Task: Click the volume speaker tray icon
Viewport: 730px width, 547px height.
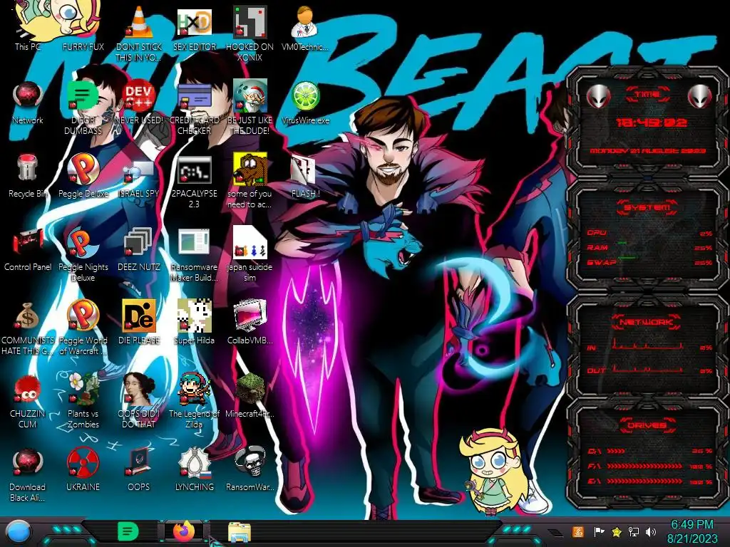Action: [x=651, y=531]
